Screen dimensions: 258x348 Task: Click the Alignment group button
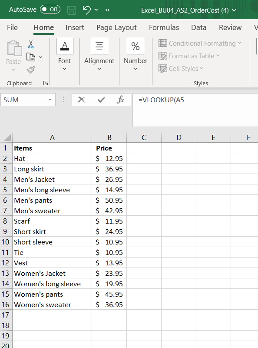point(99,55)
